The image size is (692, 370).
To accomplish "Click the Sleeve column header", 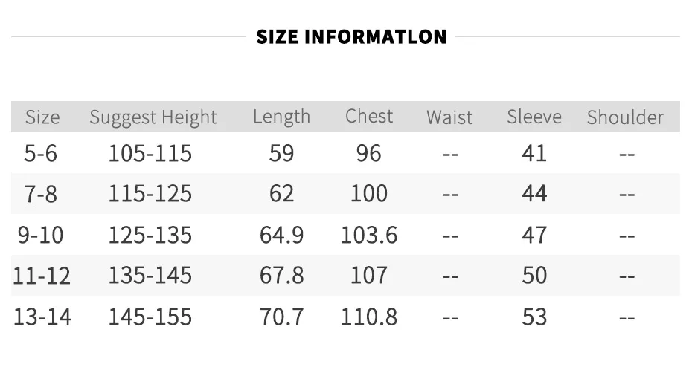I will pos(534,117).
